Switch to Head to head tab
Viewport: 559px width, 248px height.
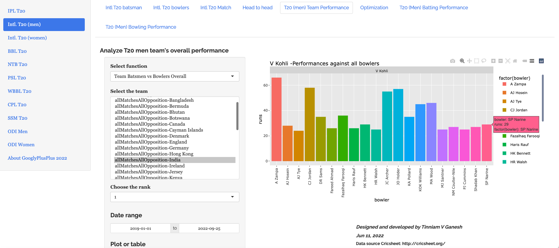tap(257, 8)
